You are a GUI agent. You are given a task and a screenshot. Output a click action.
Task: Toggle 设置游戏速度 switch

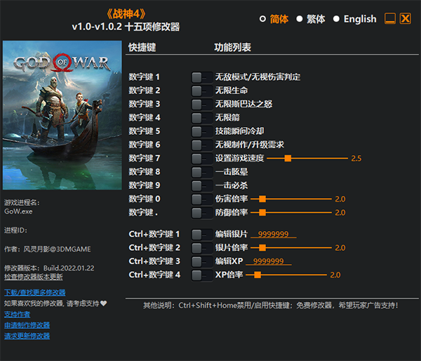[x=202, y=159]
